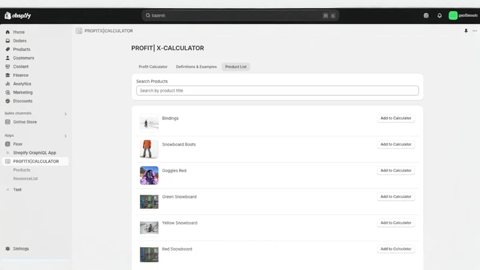The image size is (480, 270).
Task: Add Green Snowboard to the calculator
Action: pyautogui.click(x=396, y=197)
